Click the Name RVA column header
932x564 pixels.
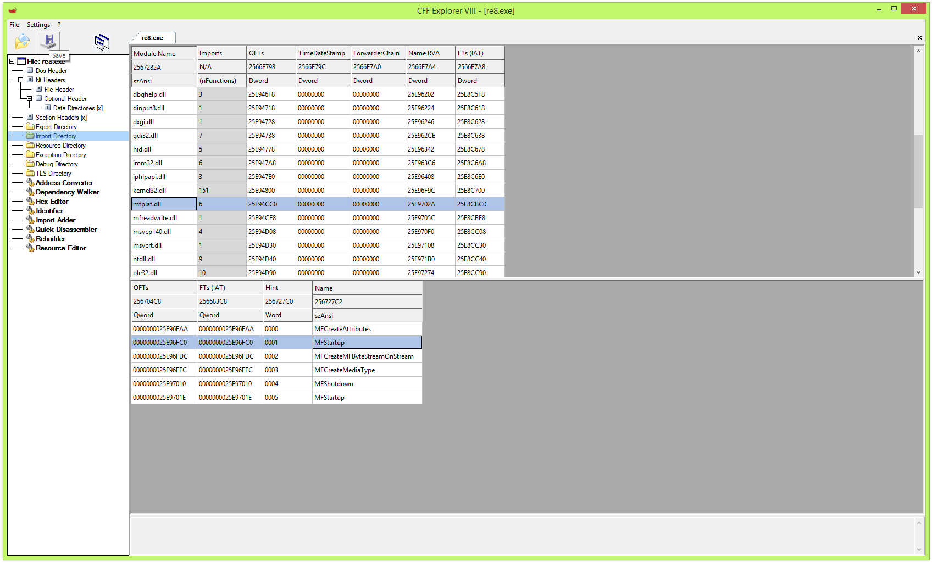430,53
